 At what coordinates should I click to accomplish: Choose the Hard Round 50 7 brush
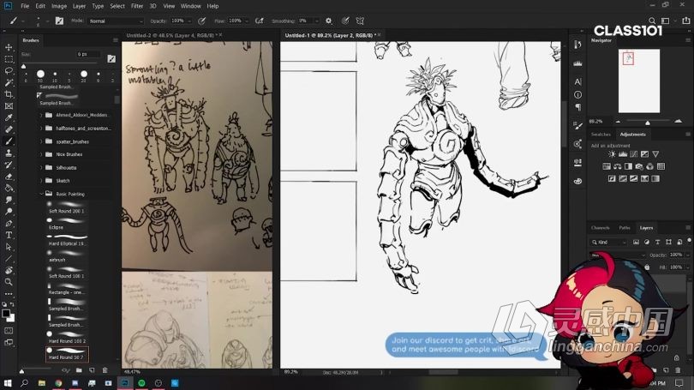click(67, 354)
